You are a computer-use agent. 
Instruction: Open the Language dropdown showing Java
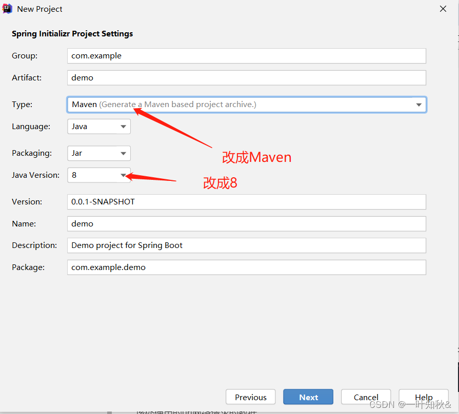coord(99,127)
